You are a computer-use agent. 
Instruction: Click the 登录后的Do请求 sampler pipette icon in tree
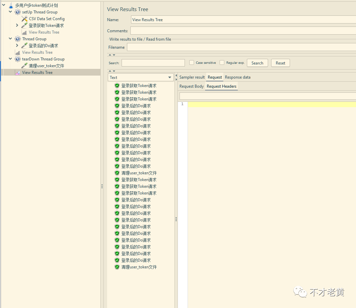coord(24,46)
